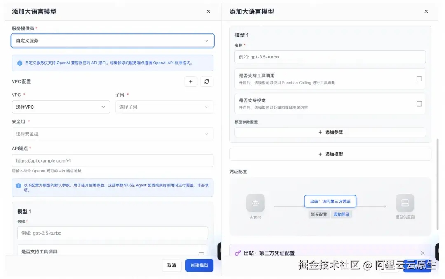The height and width of the screenshot is (279, 445).
Task: Open the 选择安全组 dropdown
Action: (112, 134)
